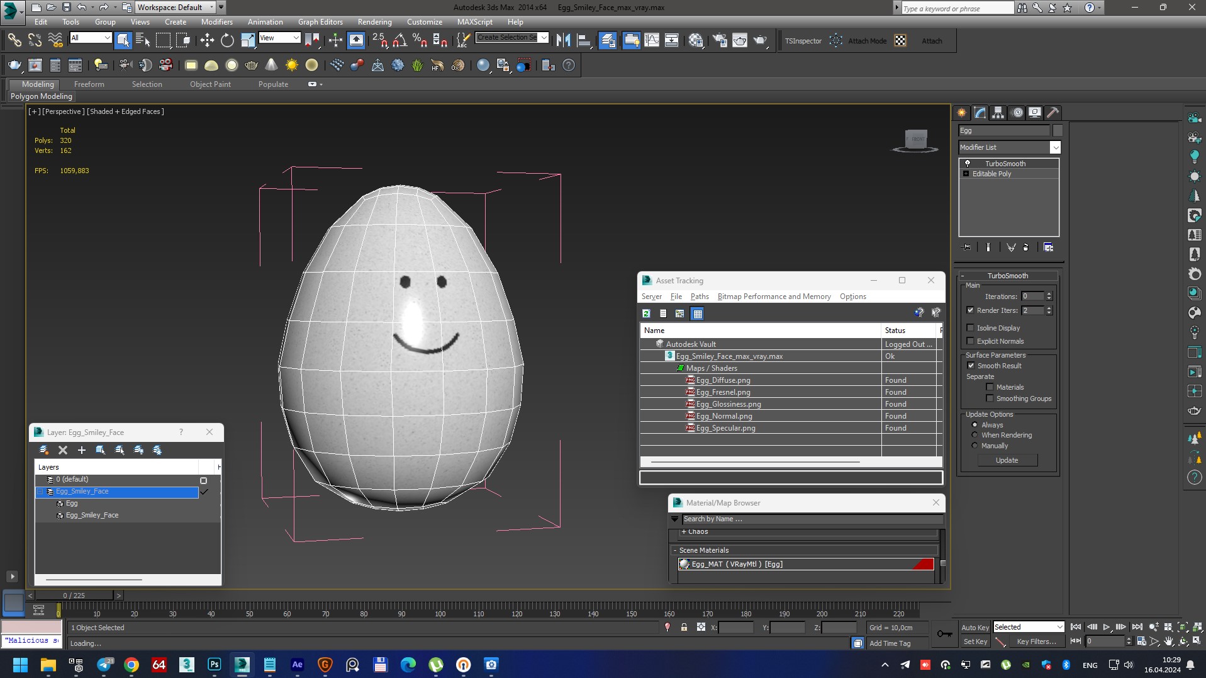Add selected objects to layer plus icon
The image size is (1206, 678).
pyautogui.click(x=82, y=449)
